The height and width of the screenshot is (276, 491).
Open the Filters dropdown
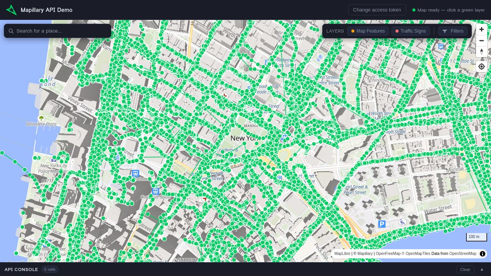(x=453, y=31)
